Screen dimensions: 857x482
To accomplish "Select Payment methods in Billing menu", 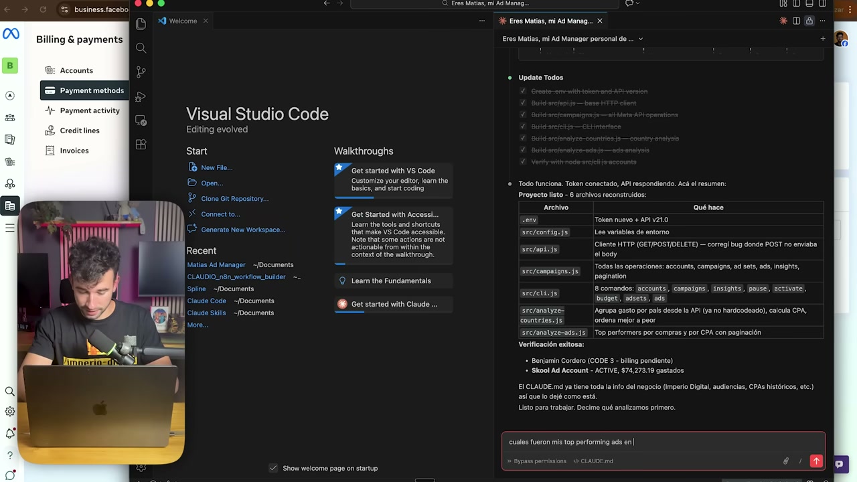I will [84, 90].
